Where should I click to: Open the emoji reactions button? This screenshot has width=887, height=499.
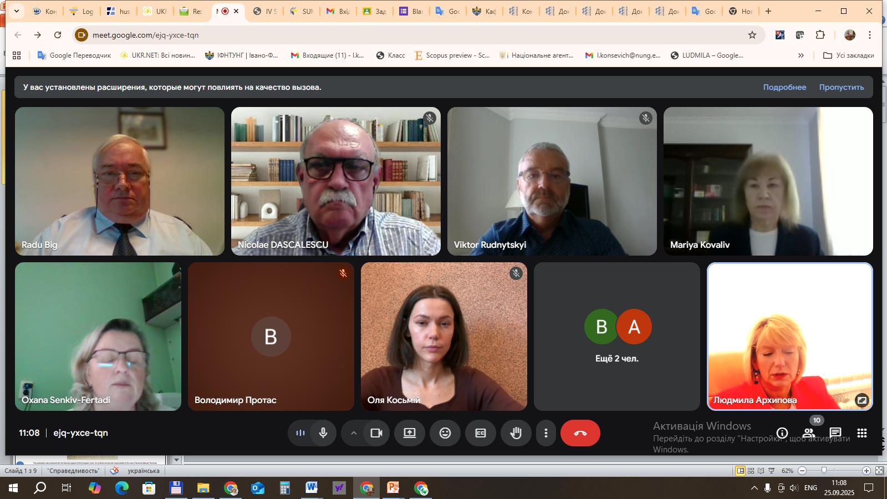tap(445, 433)
